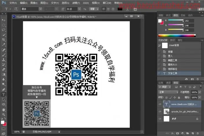
Task: Select the Blur tool droplet icon
Action: (x=3, y=79)
